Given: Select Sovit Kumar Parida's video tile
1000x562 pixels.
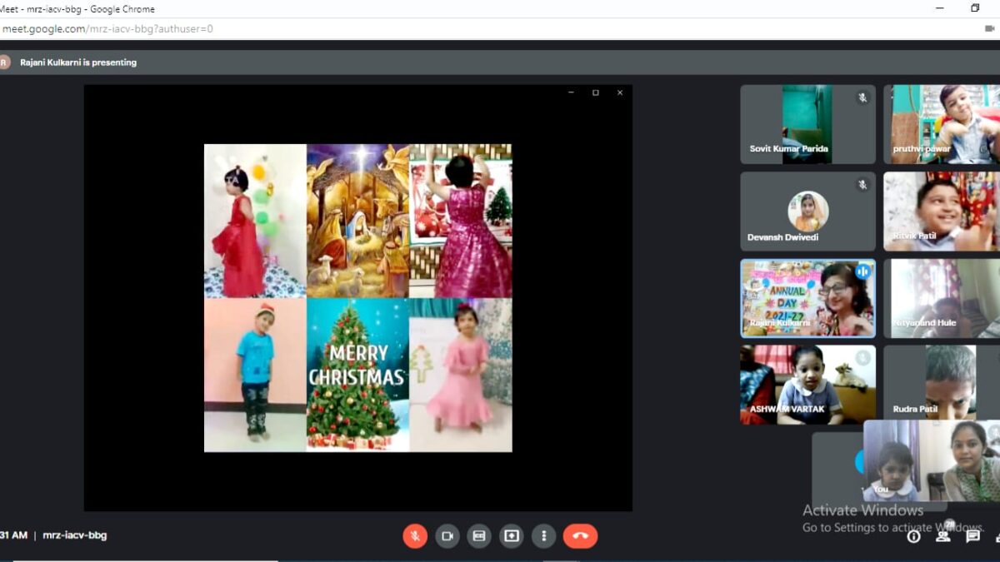Looking at the screenshot, I should click(x=807, y=124).
